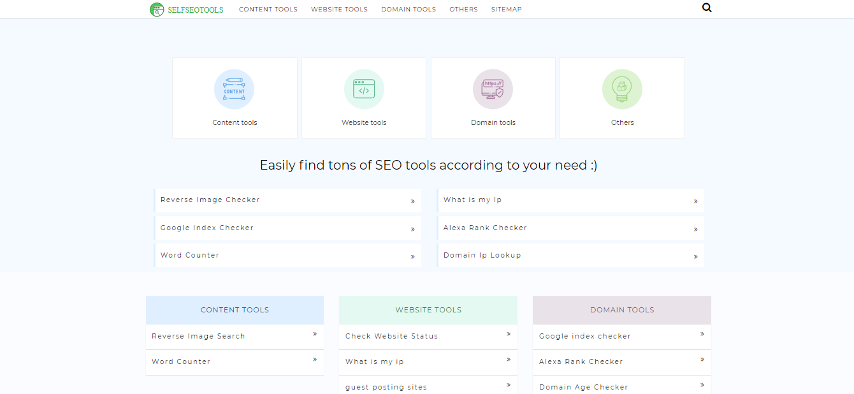This screenshot has height=394, width=854.
Task: Click the Content tools category icon
Action: tap(235, 89)
